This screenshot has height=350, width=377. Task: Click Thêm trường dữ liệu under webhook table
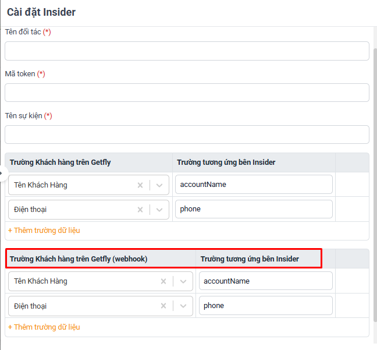(44, 327)
